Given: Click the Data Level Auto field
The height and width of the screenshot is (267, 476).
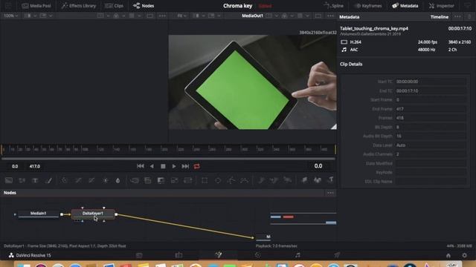Looking at the screenshot, I should 431,145.
